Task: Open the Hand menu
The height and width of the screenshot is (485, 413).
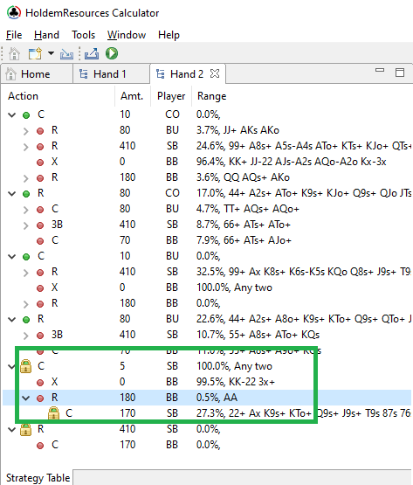Action: tap(46, 35)
